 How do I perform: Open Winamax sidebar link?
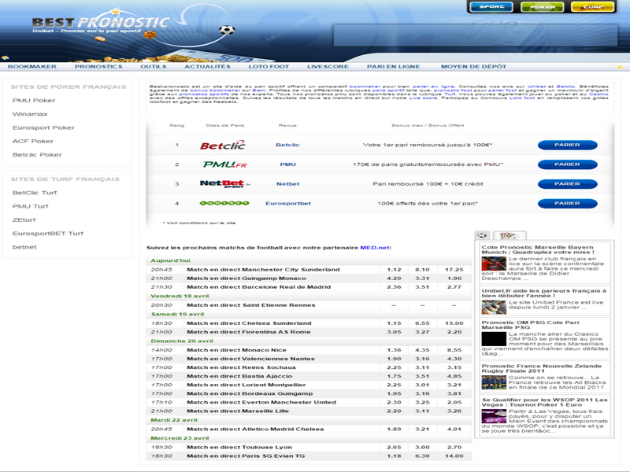(x=30, y=114)
